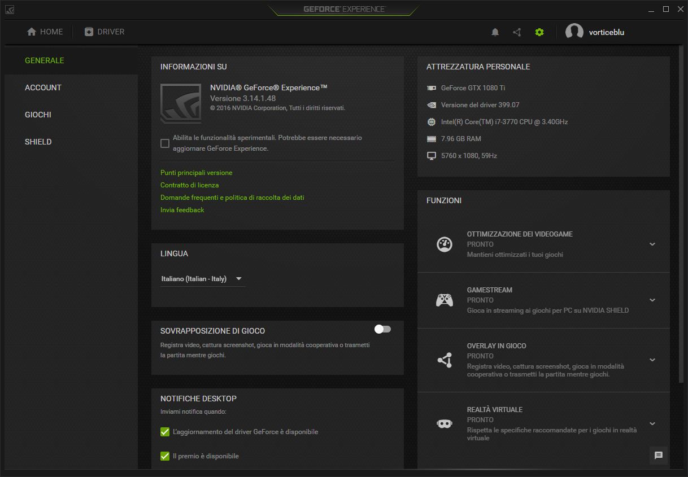Click the green settings gear icon
Viewport: 688px width, 477px height.
(539, 32)
